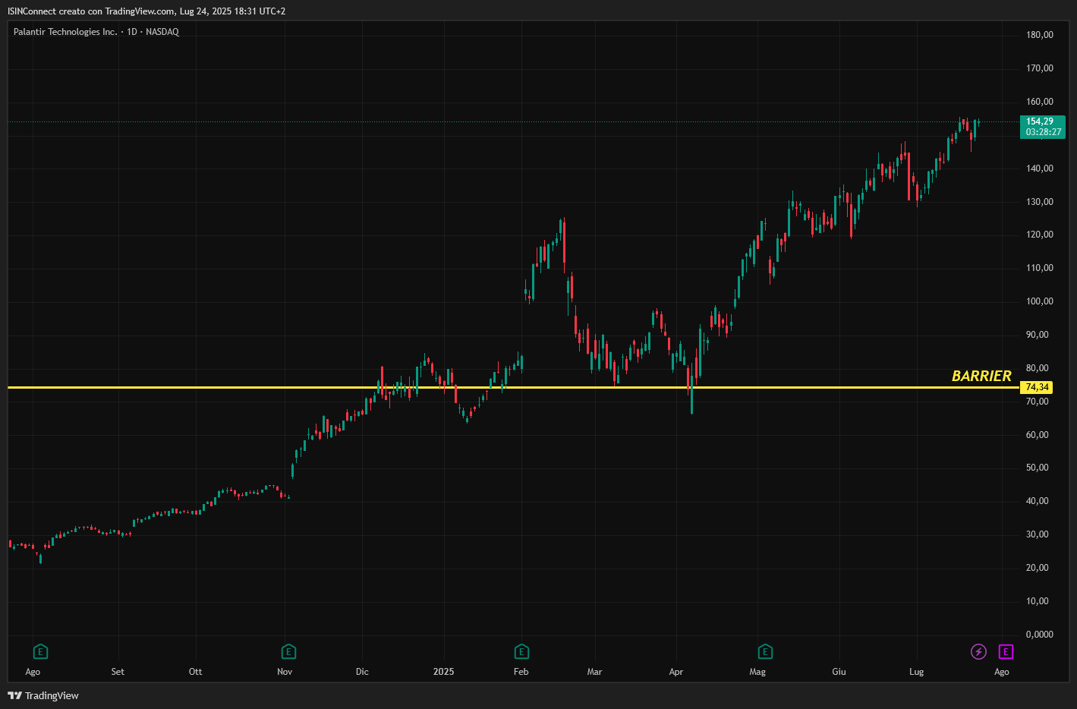Click the 170,00 price axis label
This screenshot has width=1077, height=709.
pos(1039,68)
